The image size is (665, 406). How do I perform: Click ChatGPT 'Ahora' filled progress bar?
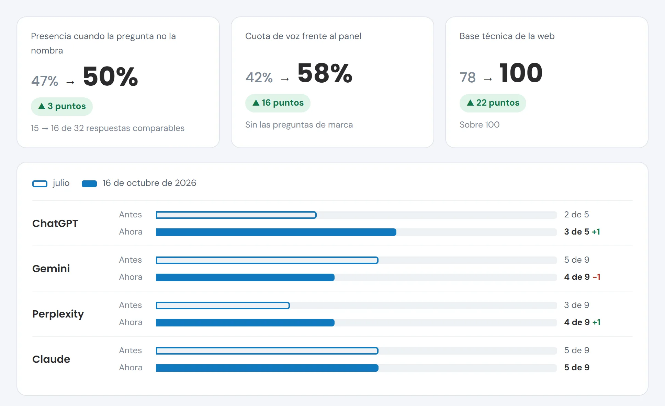click(276, 232)
